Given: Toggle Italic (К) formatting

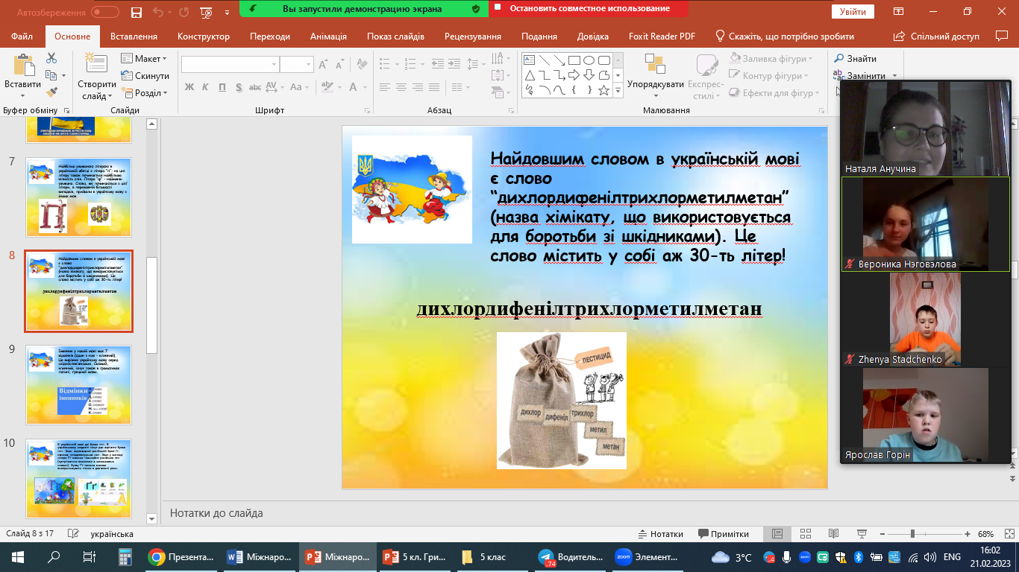Looking at the screenshot, I should point(205,87).
